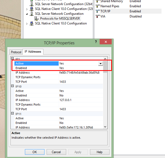Click the Cancel button

56,152
